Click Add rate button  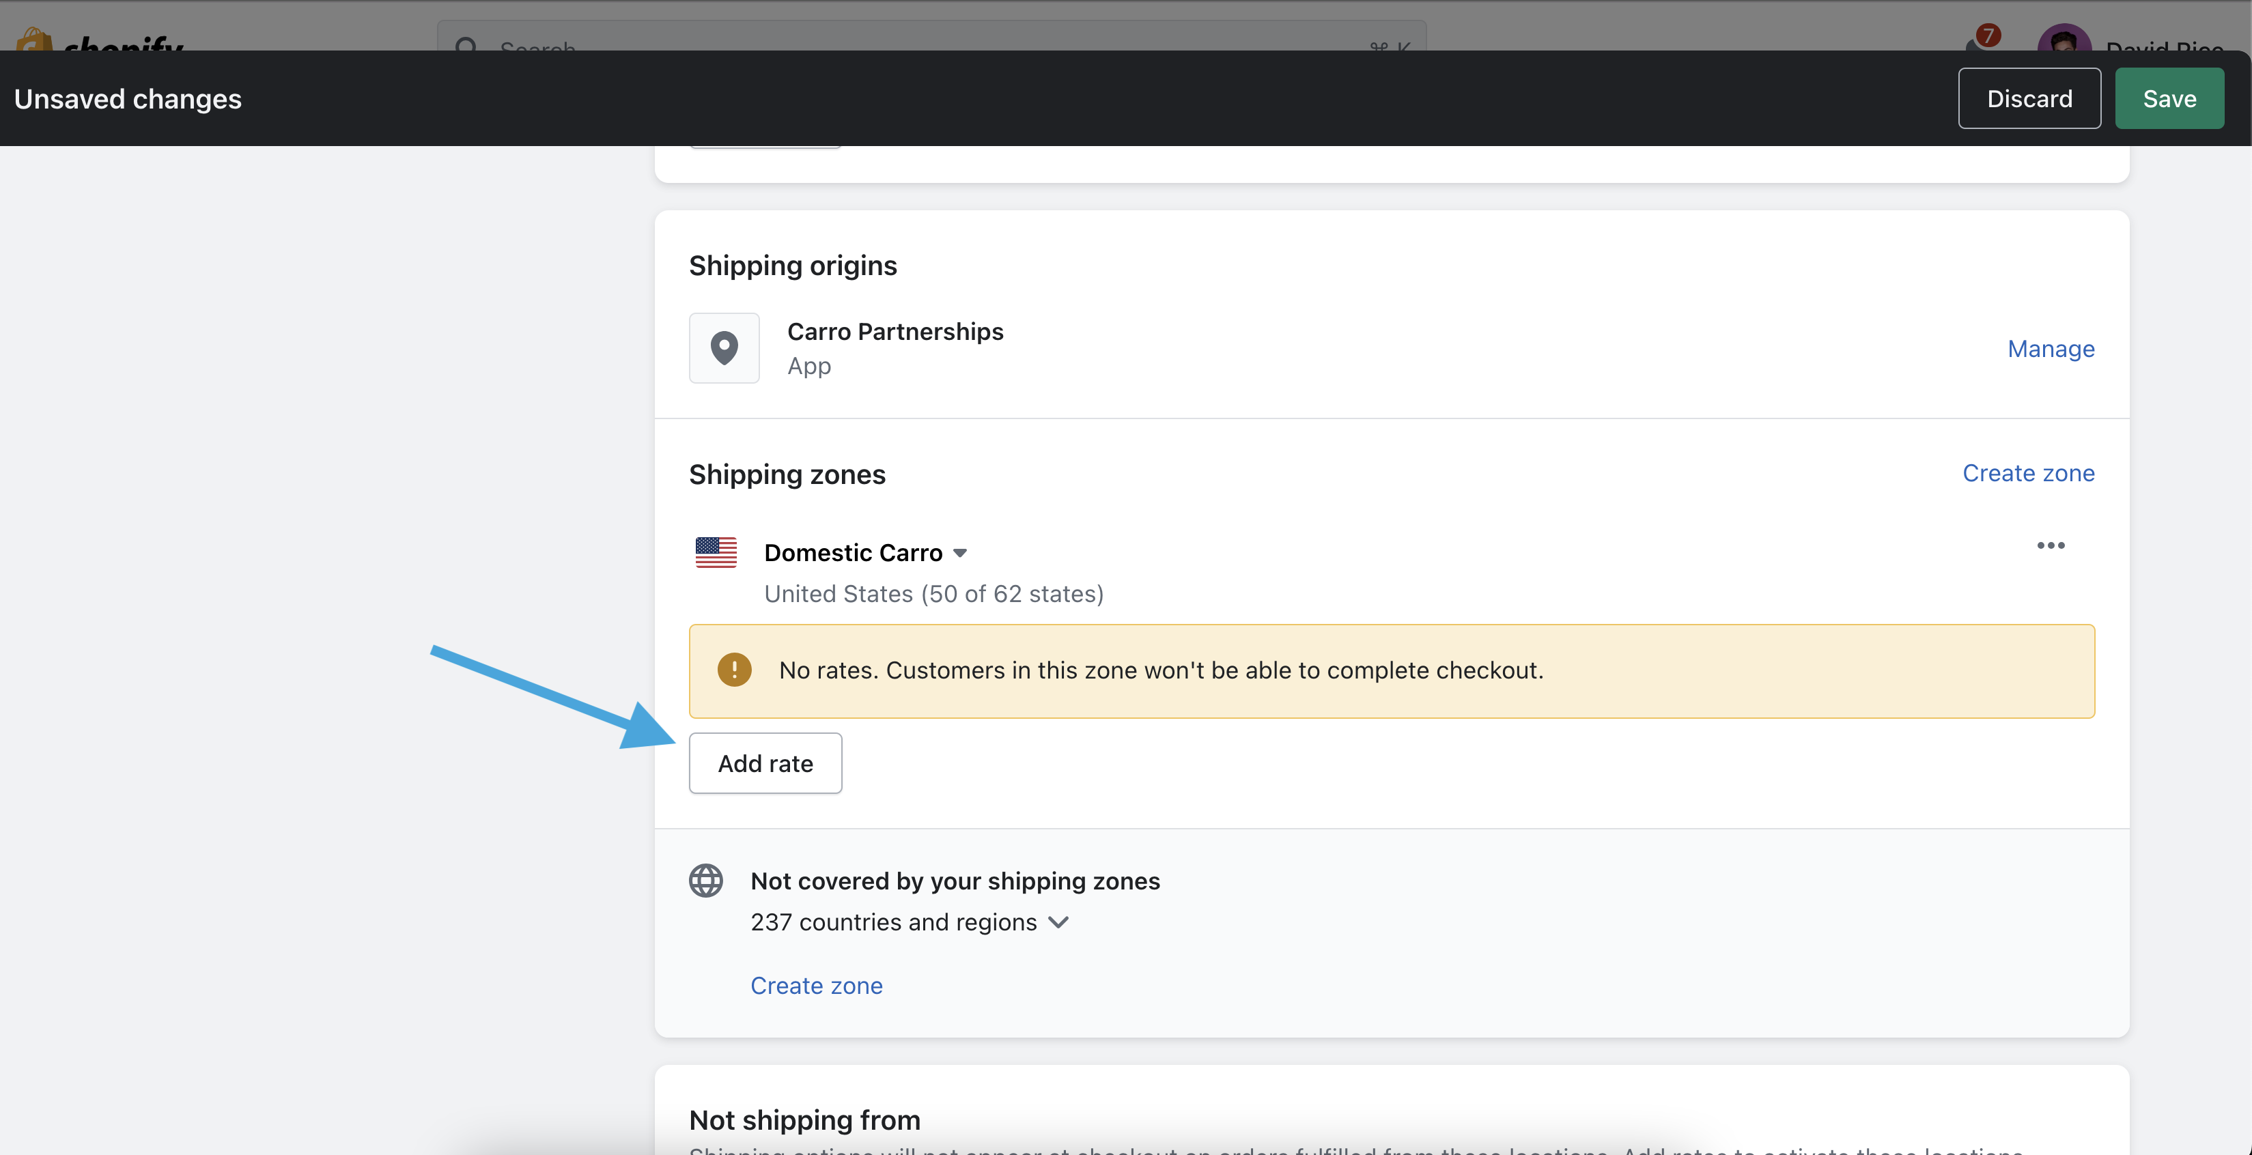pos(765,764)
